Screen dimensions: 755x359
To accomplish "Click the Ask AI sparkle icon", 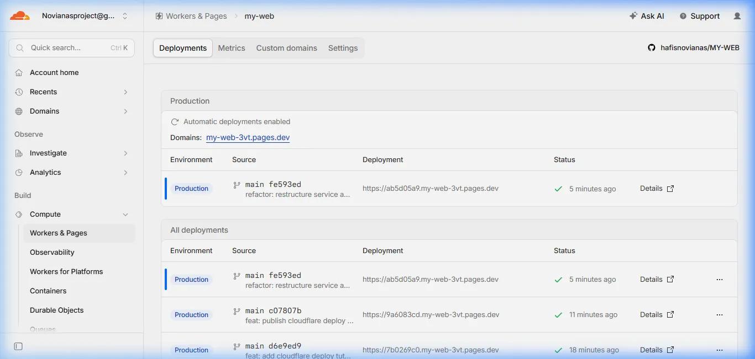I will click(x=633, y=16).
